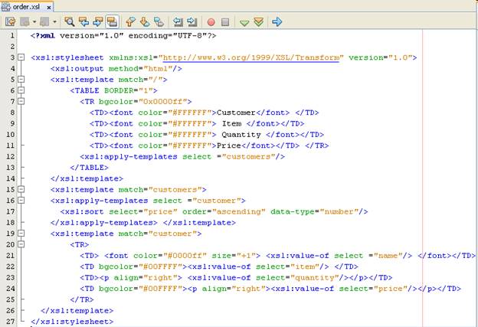This screenshot has height=327, width=478.
Task: Collapse the TR bgcolor fold on line 7
Action: click(21, 101)
